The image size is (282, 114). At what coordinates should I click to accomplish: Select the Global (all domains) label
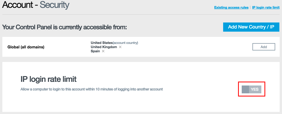click(x=26, y=47)
